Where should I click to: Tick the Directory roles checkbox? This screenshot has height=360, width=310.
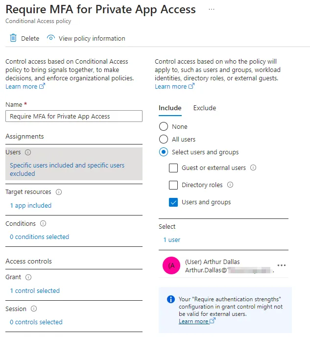[x=173, y=185]
